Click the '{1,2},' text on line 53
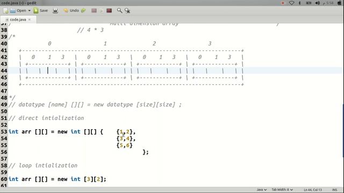Viewport: 344px width, 193px height. [x=126, y=132]
